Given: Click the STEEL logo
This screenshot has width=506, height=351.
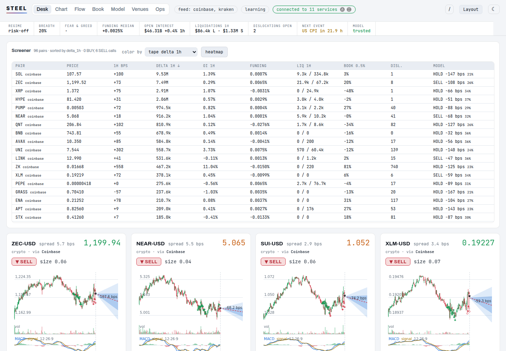Looking at the screenshot, I should pos(17,9).
